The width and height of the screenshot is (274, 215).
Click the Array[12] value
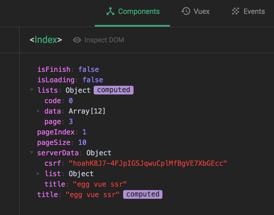coord(87,111)
